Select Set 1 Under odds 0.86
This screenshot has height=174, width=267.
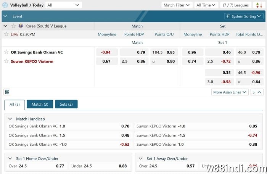coord(249,61)
